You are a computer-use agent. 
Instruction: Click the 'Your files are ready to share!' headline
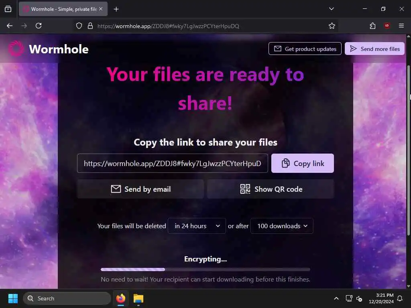pyautogui.click(x=205, y=89)
